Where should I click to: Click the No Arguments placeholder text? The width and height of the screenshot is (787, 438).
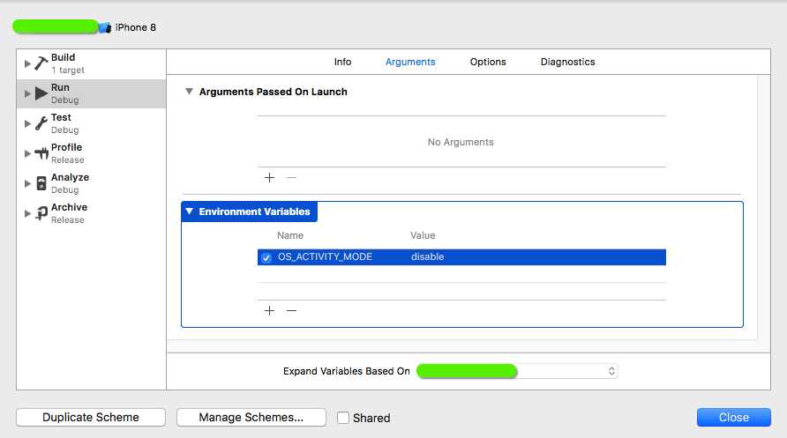click(461, 142)
